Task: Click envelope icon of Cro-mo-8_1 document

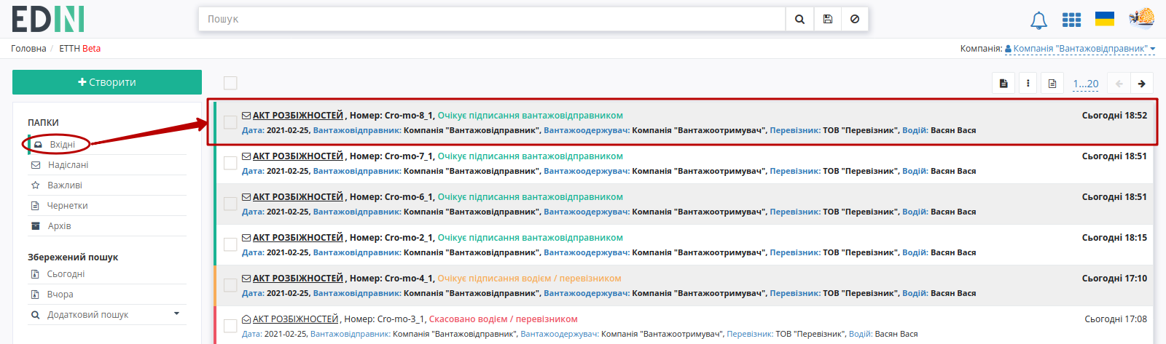Action: (246, 116)
